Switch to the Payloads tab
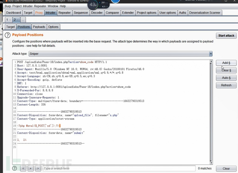This screenshot has width=238, height=173. coord(39,27)
